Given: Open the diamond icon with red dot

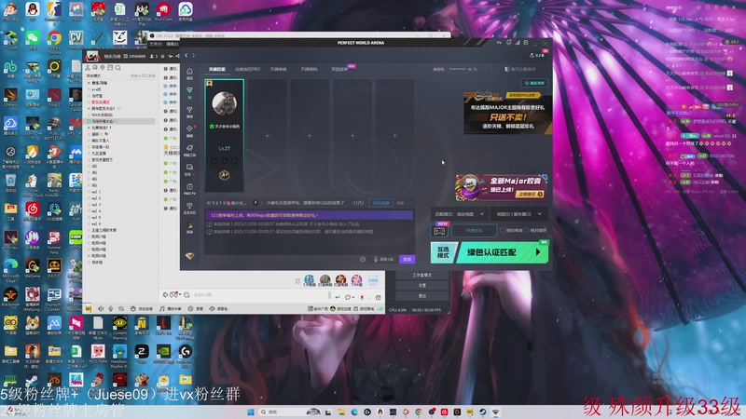Looking at the screenshot, I should pos(190,128).
